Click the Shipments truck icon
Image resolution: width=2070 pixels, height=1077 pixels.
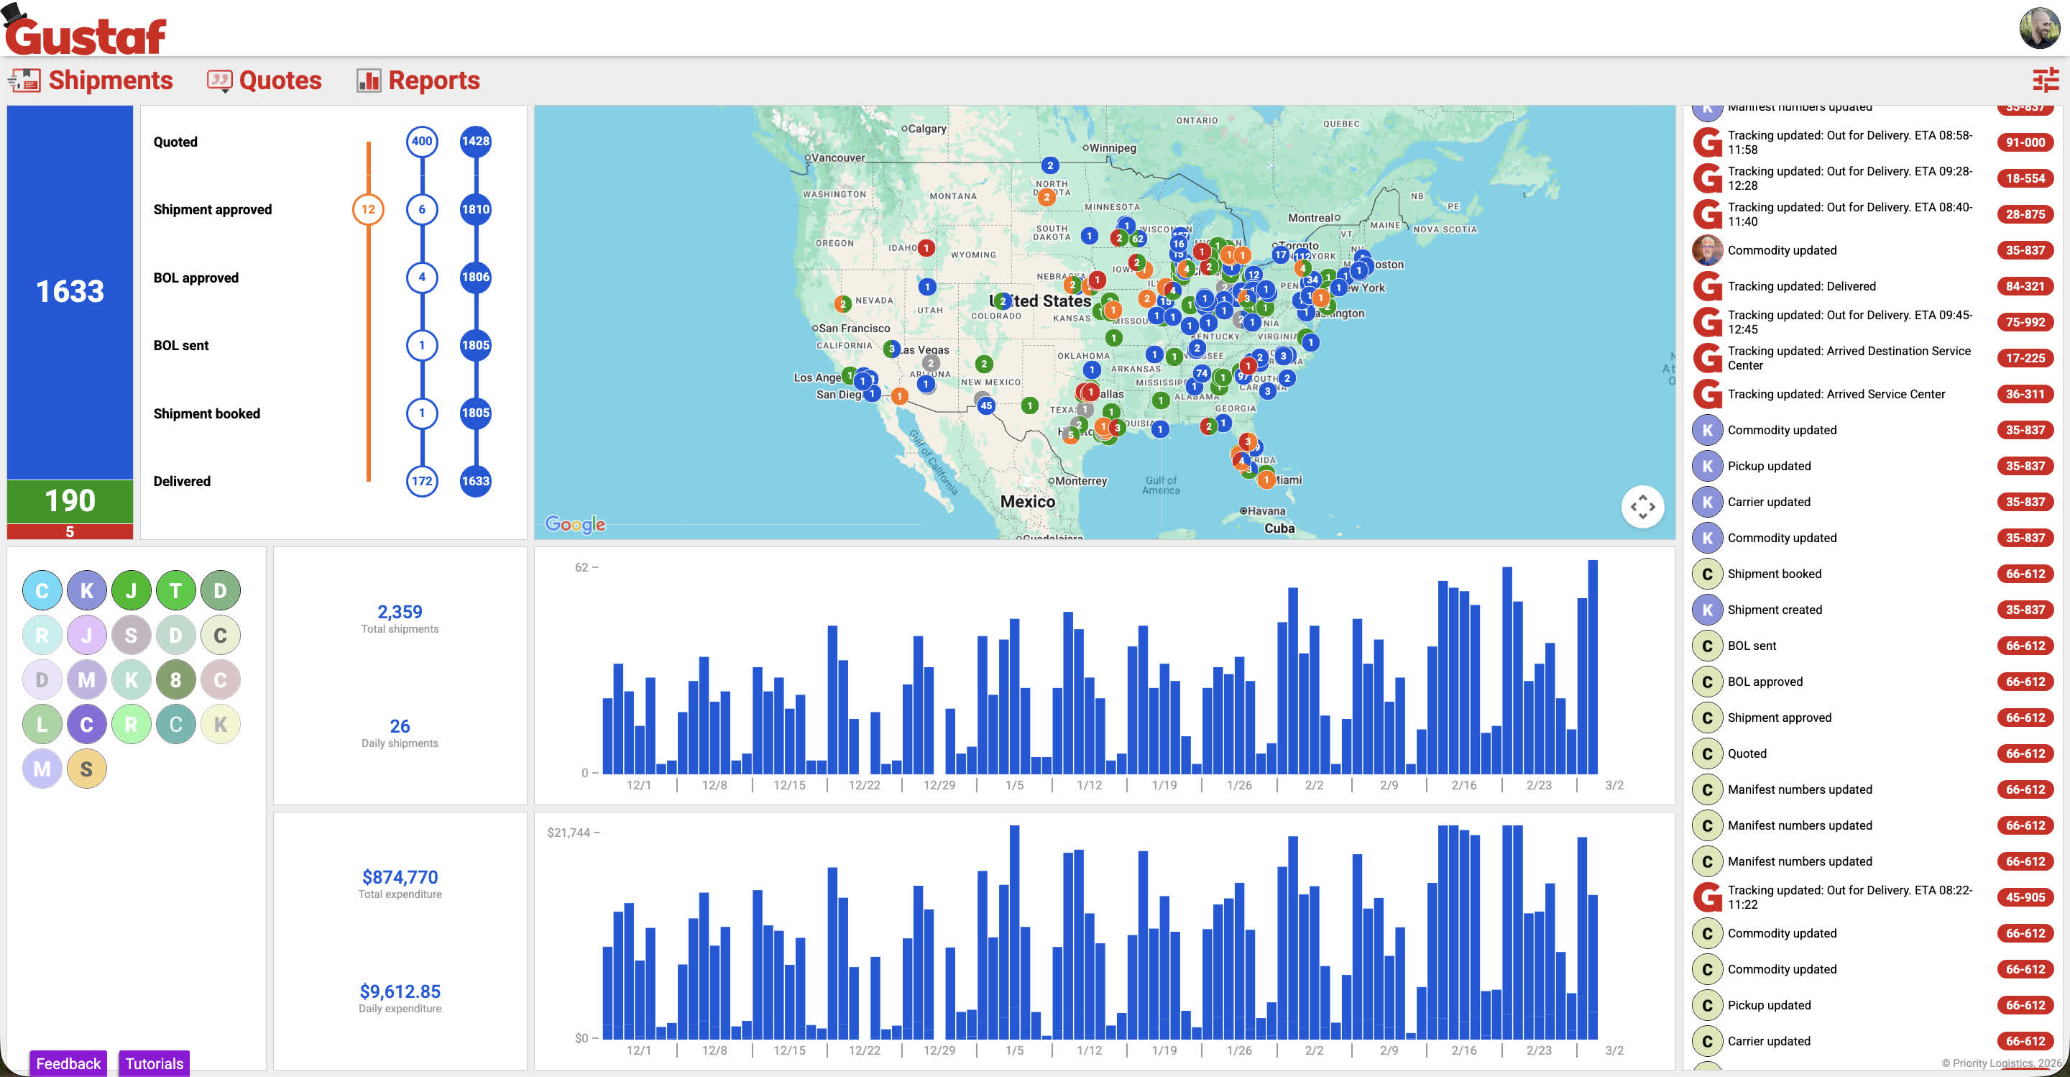[24, 81]
